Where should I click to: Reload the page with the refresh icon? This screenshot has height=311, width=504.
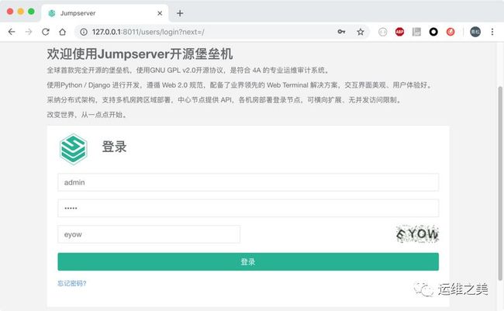point(46,32)
